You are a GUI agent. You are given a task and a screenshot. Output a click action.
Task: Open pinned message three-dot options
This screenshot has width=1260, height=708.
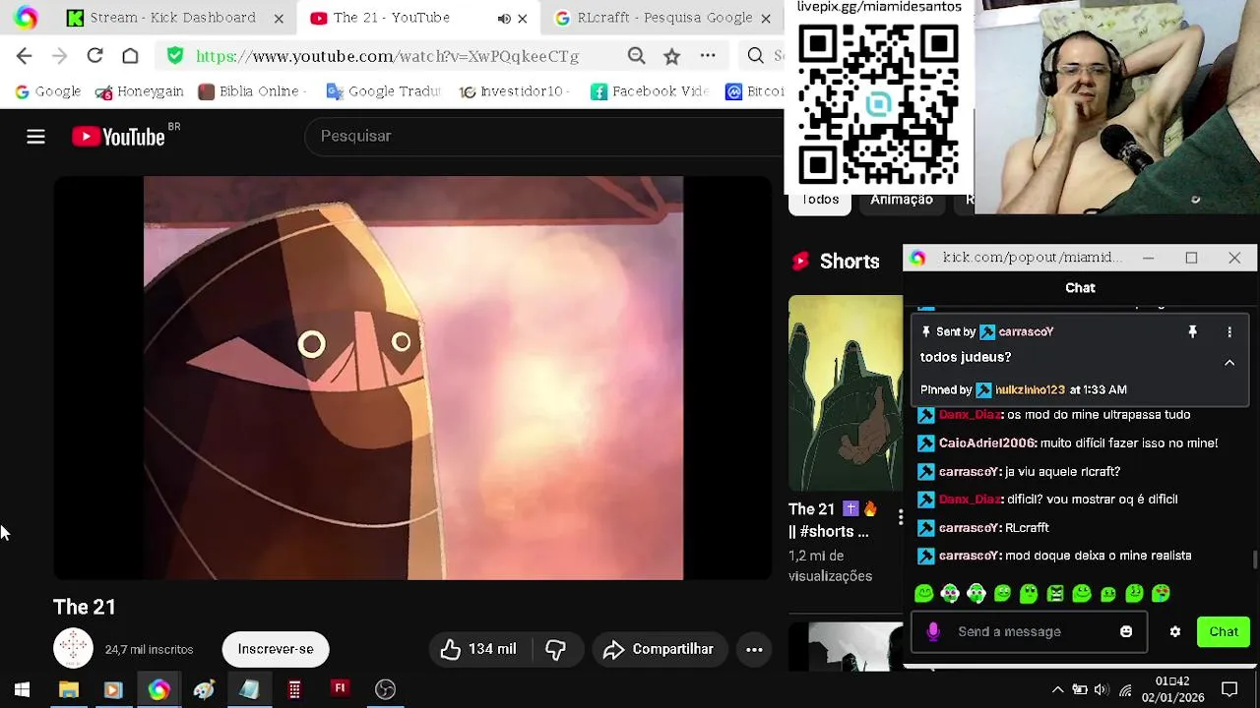coord(1229,332)
